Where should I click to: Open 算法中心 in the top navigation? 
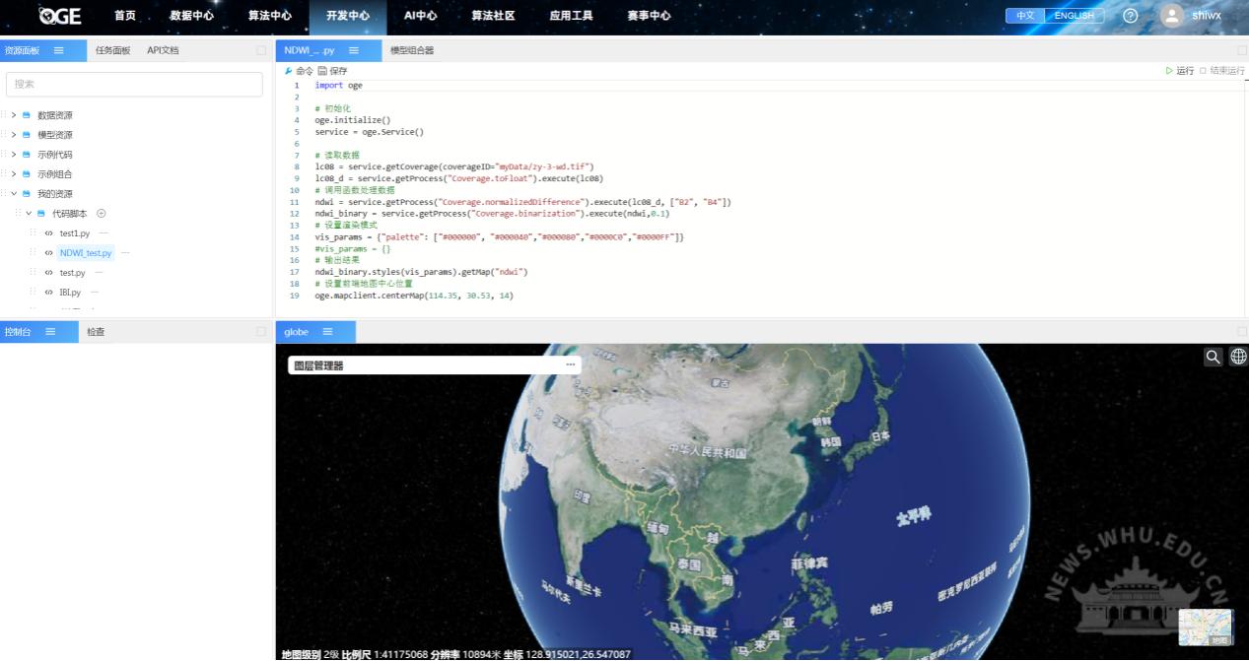click(x=269, y=16)
